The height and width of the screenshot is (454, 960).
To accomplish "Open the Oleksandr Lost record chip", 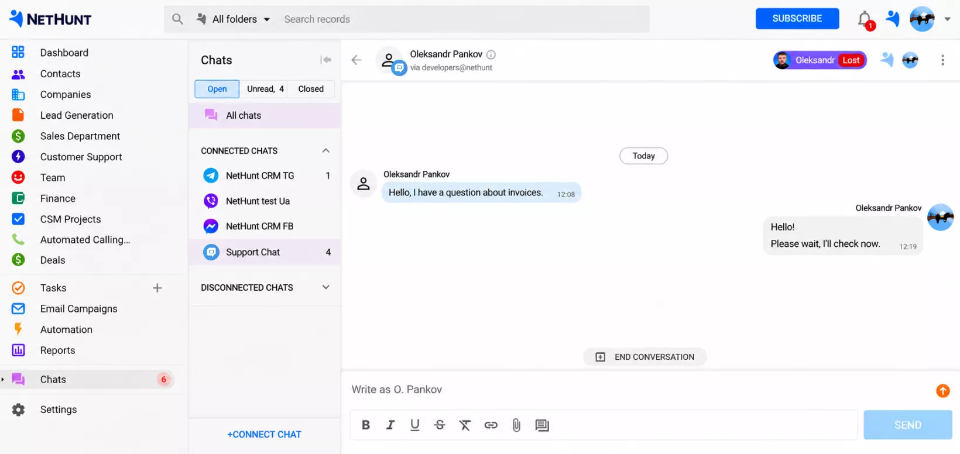I will pos(820,60).
